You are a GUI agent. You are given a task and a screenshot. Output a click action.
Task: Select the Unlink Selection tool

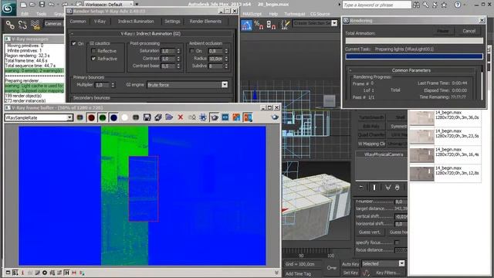(22, 25)
